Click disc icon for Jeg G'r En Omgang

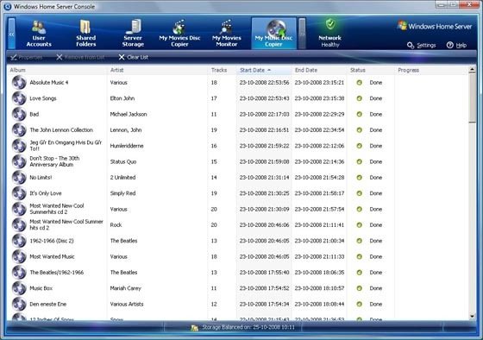tap(19, 146)
